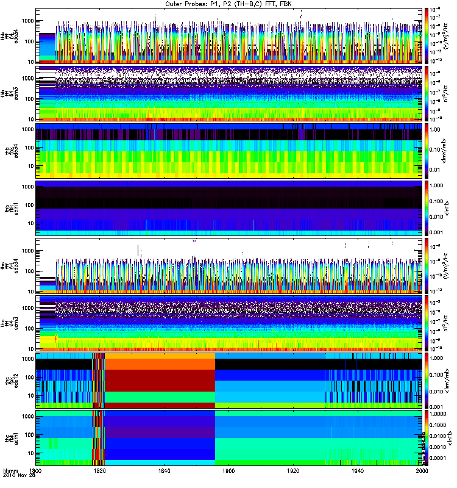Image resolution: width=457 pixels, height=488 pixels.
Task: Select the "thb fbk edc34" panel axis label
Action: (12, 151)
